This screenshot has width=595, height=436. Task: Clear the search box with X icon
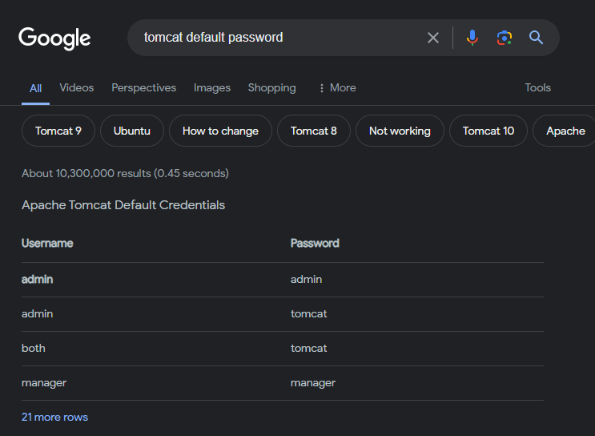(x=433, y=38)
